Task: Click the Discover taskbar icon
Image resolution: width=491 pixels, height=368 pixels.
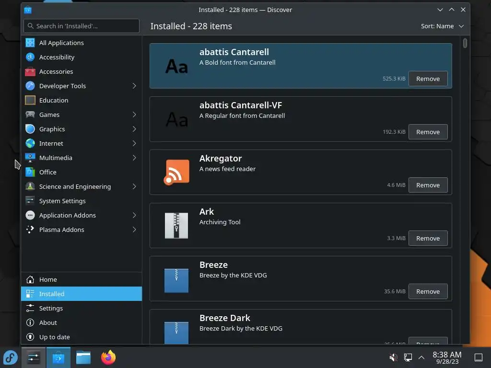Action: 58,357
